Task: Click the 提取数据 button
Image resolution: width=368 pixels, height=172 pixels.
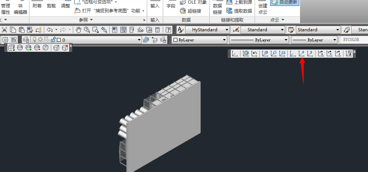Action: (239, 11)
